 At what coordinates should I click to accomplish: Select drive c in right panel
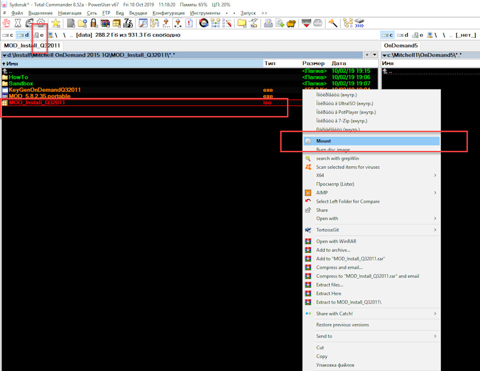coord(387,35)
